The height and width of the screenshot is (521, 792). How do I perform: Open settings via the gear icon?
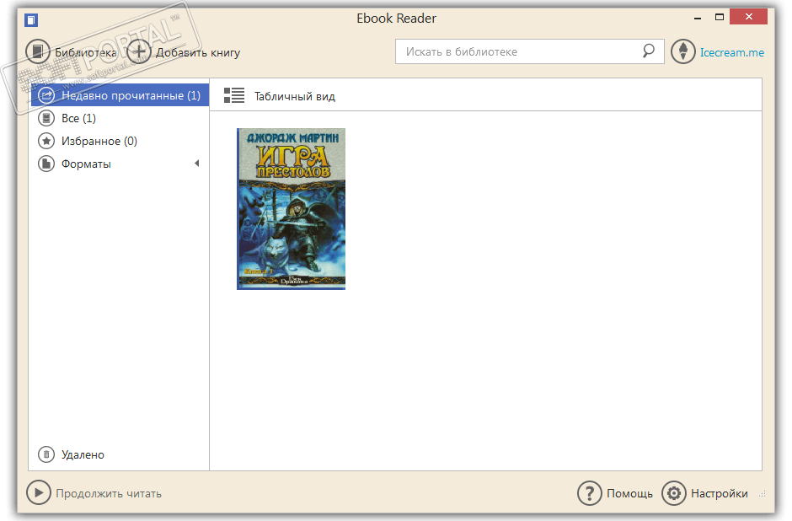click(674, 493)
